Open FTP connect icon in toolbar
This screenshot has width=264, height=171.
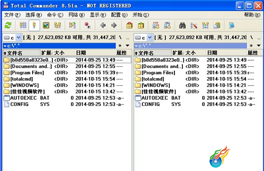[x=156, y=25]
